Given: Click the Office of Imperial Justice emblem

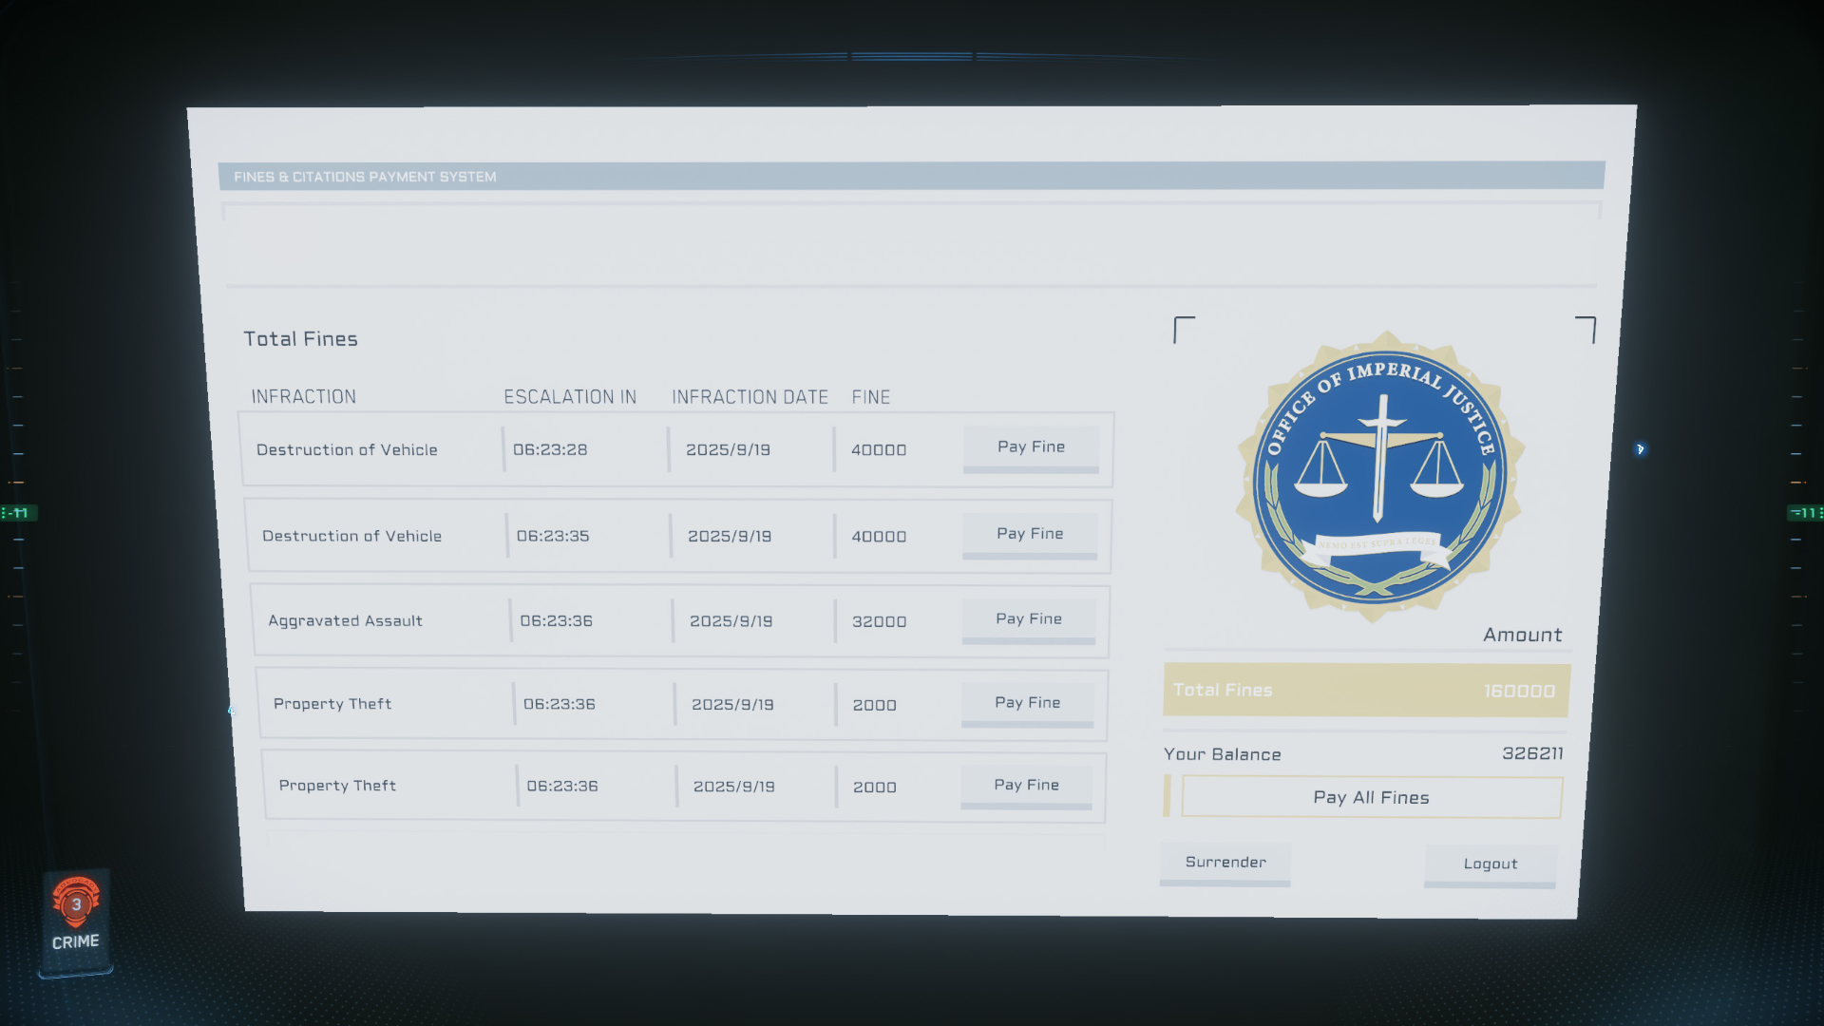Looking at the screenshot, I should pos(1379,477).
